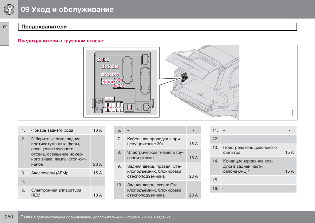Viewport: 315px width, 223px height.
Task: Click the chapter 09 side tab
Action: 4,34
